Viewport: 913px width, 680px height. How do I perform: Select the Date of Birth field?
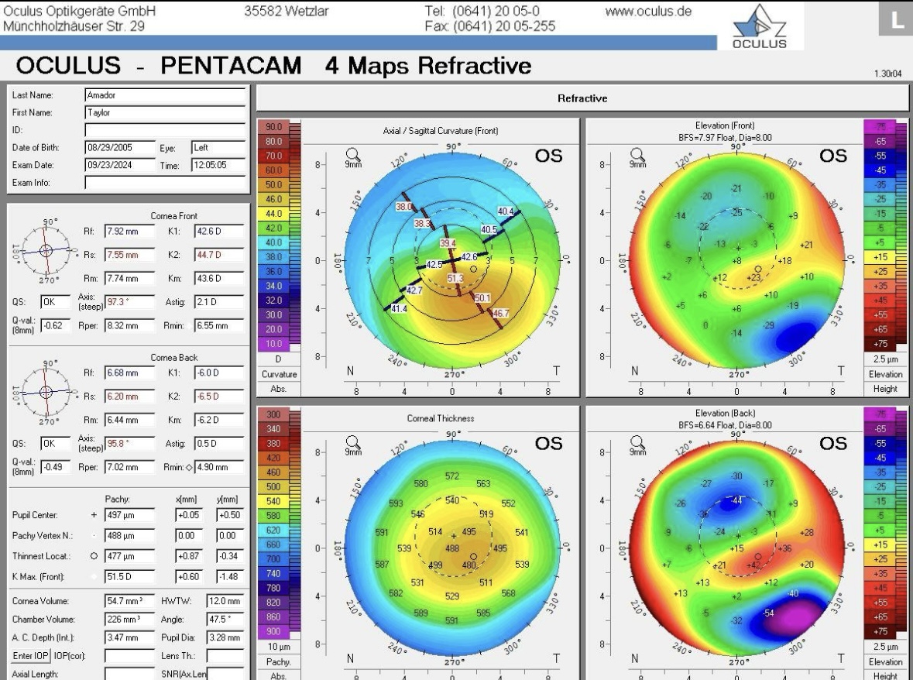(120, 148)
